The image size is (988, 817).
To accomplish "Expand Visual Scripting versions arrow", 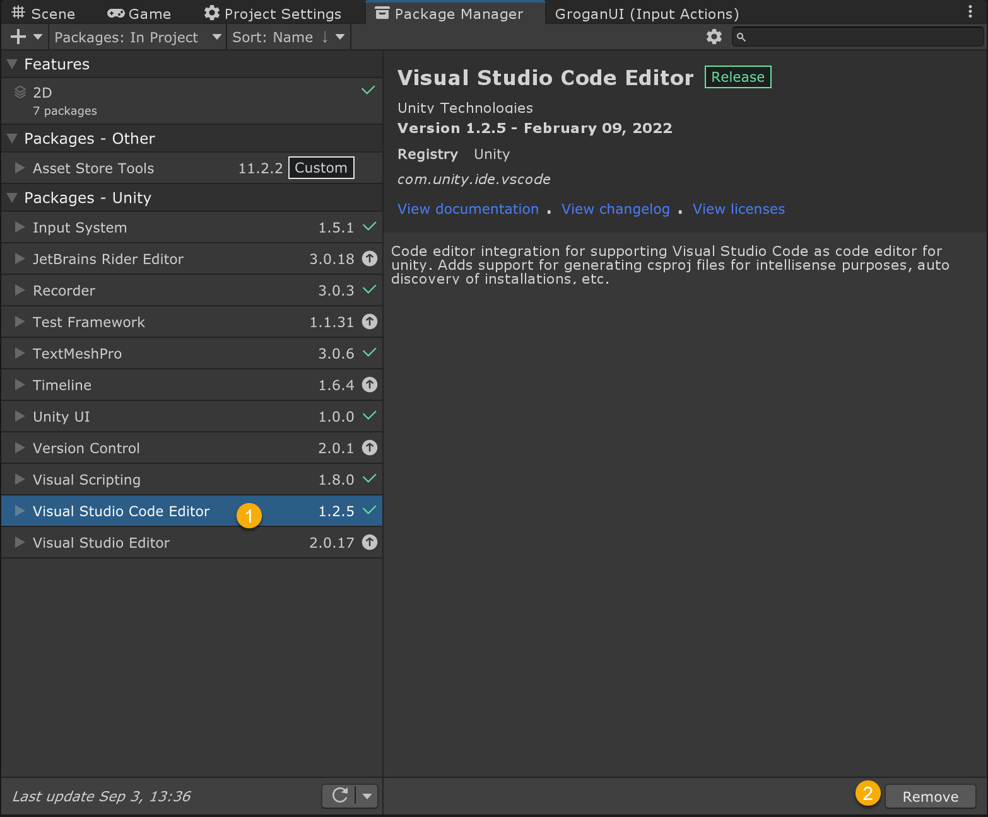I will (x=20, y=479).
